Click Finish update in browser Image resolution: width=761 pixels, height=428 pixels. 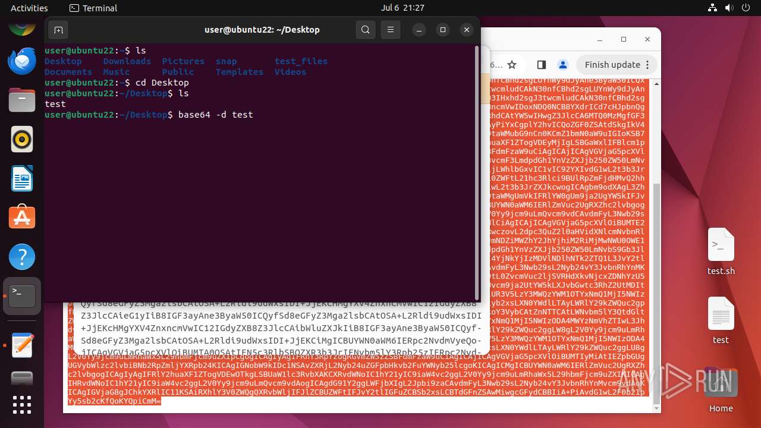[617, 65]
